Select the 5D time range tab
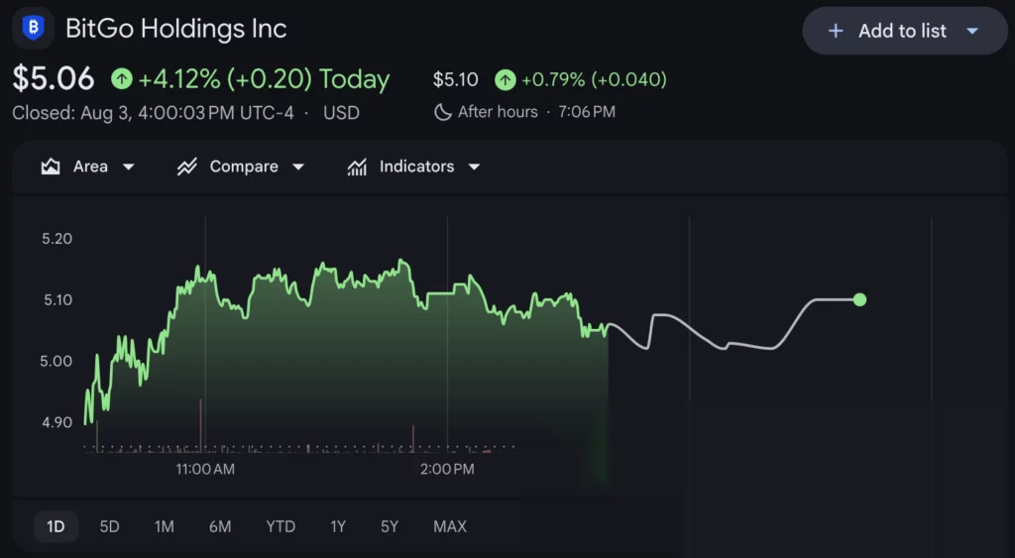 tap(109, 526)
